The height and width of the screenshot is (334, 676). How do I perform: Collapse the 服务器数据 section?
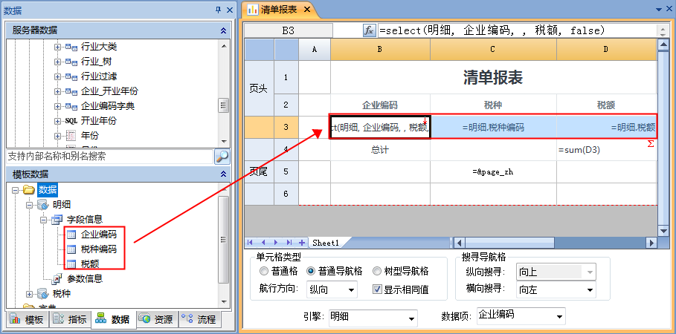click(223, 30)
